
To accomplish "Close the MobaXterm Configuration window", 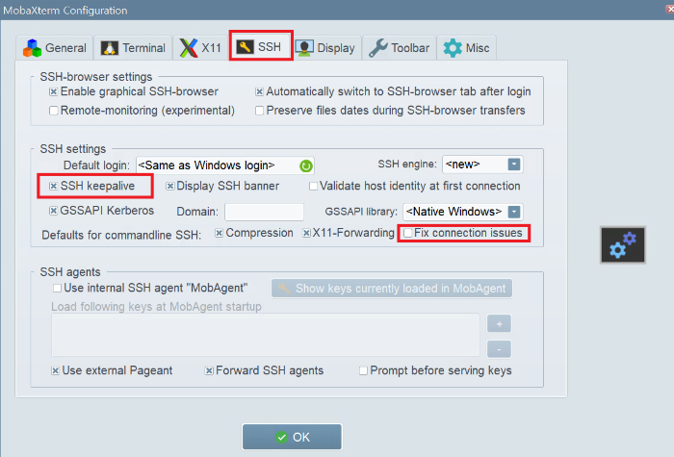I will 669,9.
